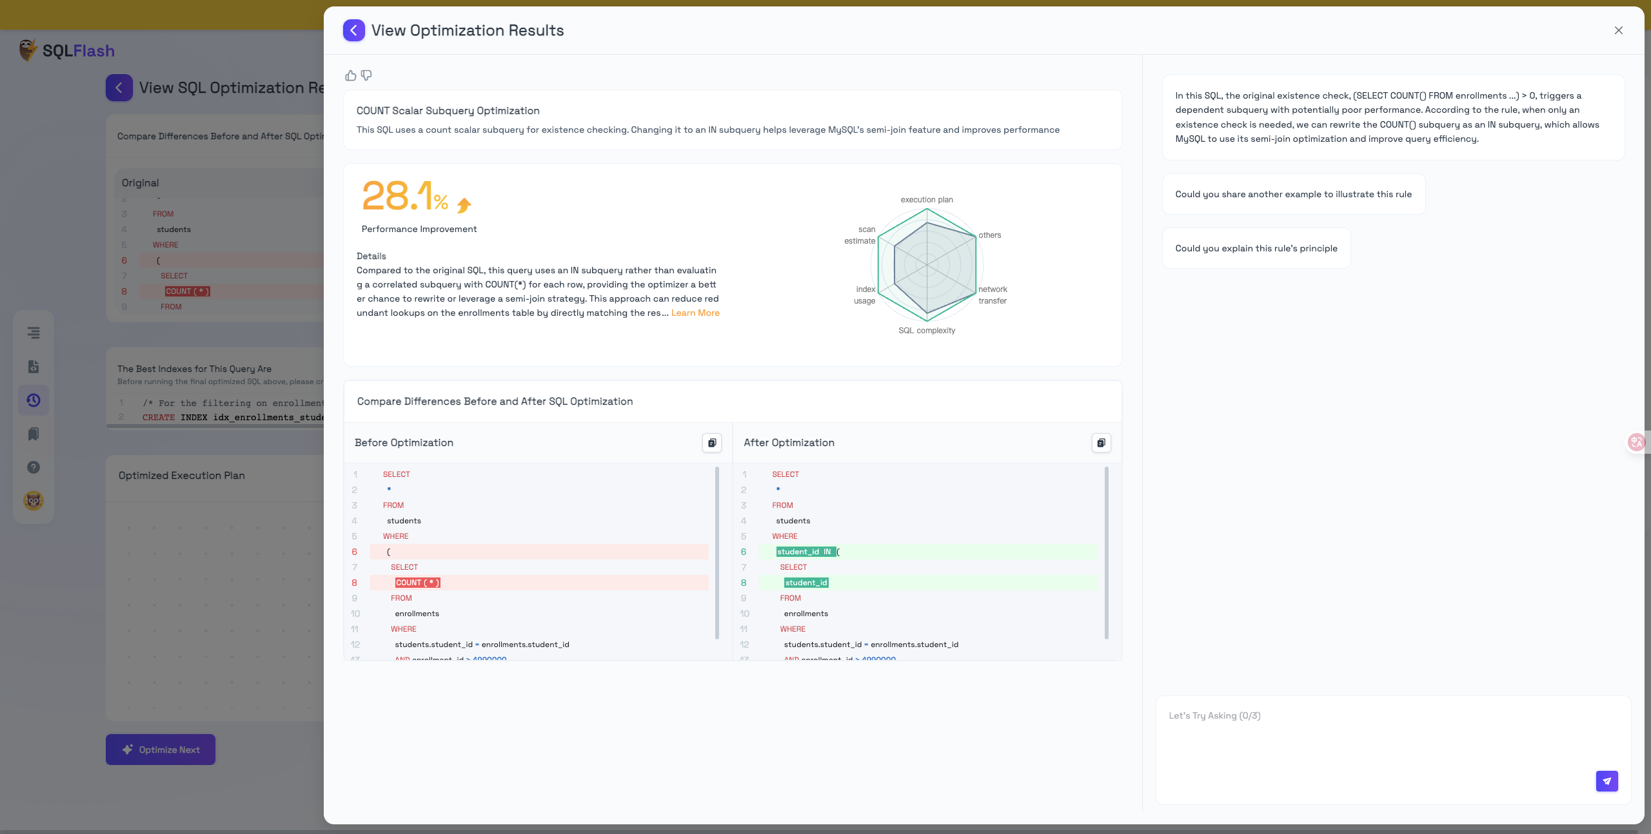This screenshot has height=834, width=1651.
Task: Send the chat message with paper plane
Action: tap(1607, 781)
